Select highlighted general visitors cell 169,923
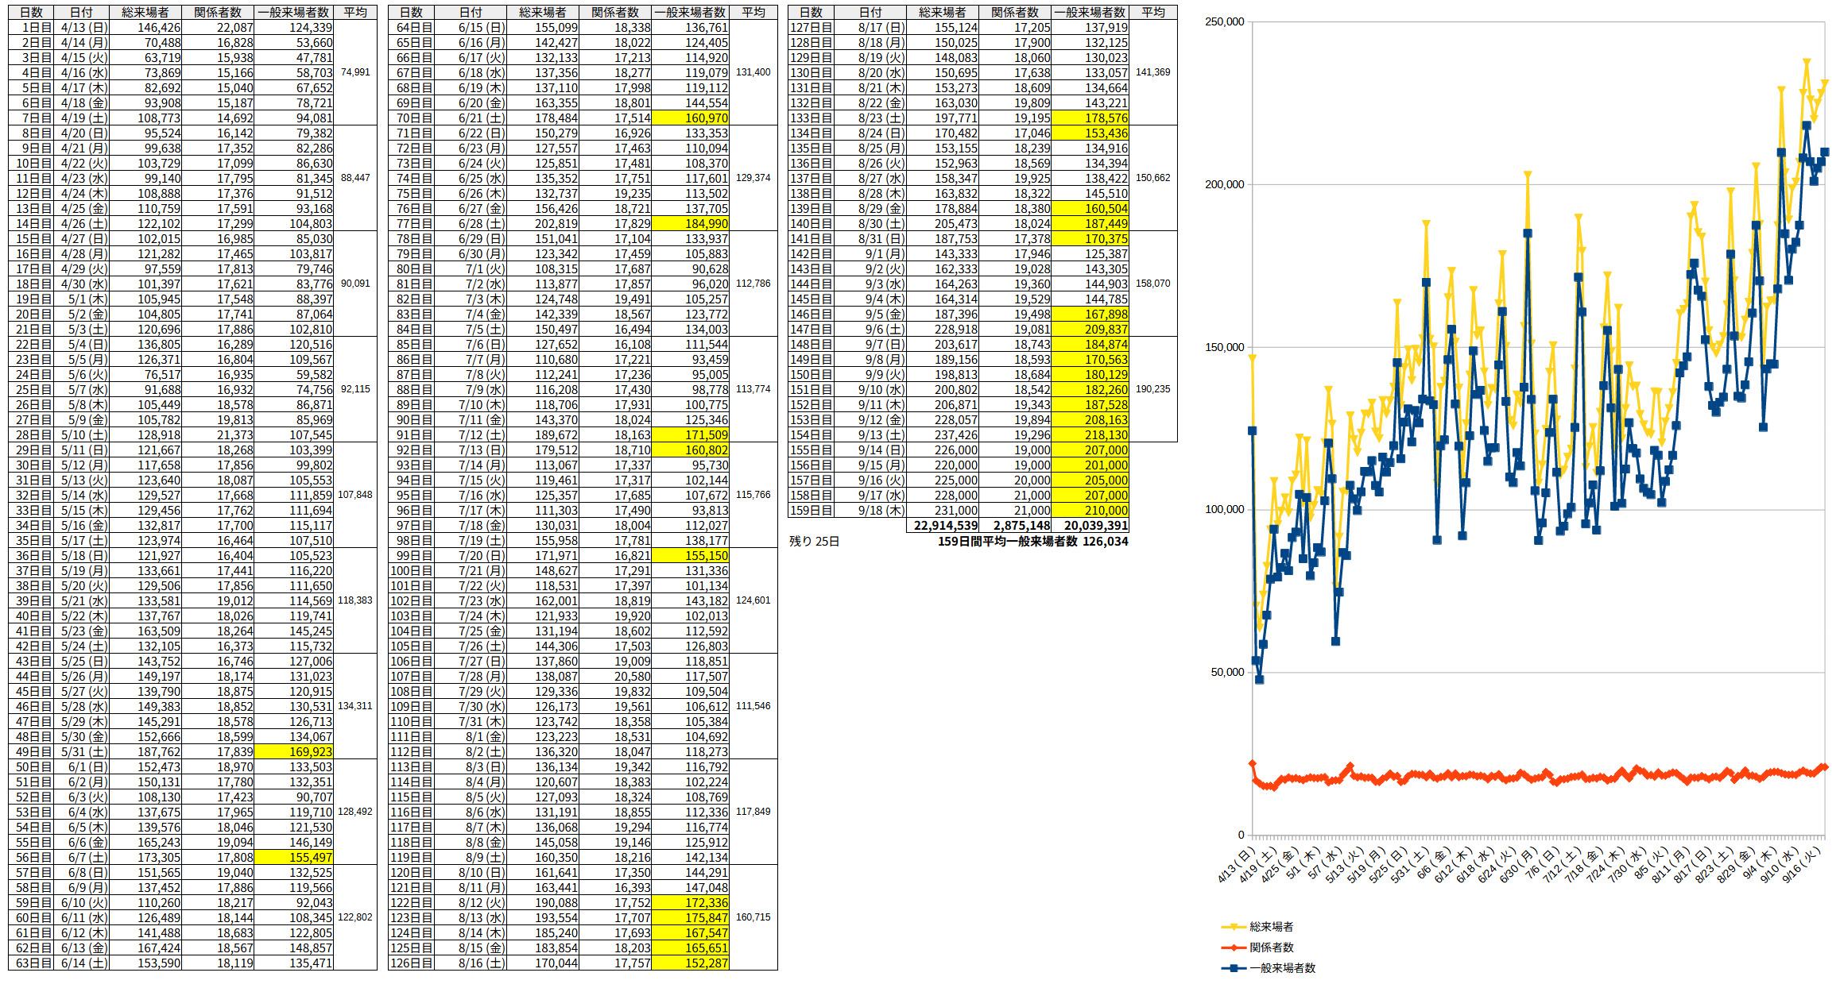The width and height of the screenshot is (1840, 988). 294,752
